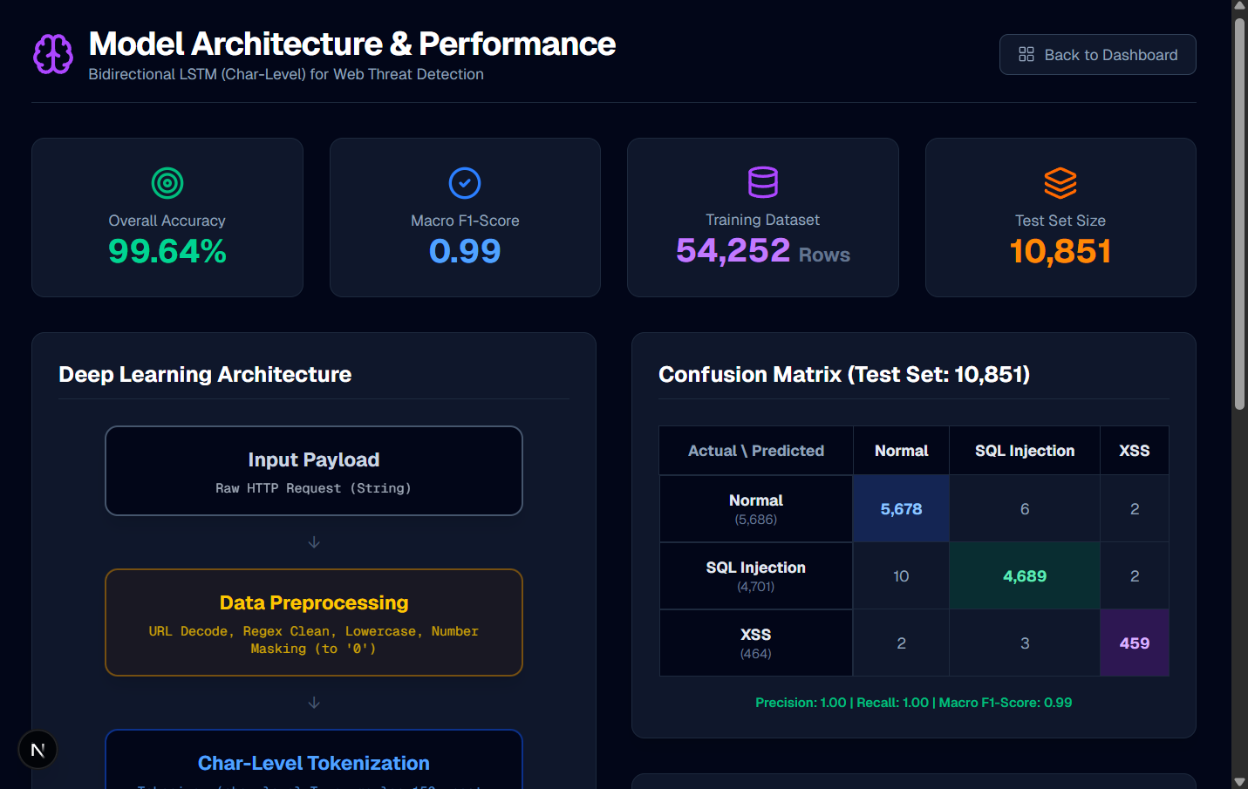1248x789 pixels.
Task: Click the purple database icon
Action: pyautogui.click(x=763, y=182)
